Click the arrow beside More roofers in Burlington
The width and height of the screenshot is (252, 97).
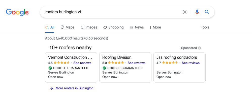(x=51, y=88)
